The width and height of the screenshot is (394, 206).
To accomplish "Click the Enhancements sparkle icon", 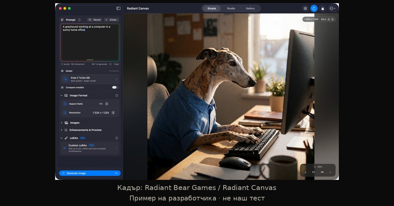I will click(66, 130).
